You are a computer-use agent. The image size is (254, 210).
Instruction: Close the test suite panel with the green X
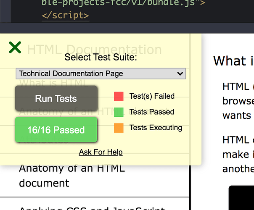[15, 47]
